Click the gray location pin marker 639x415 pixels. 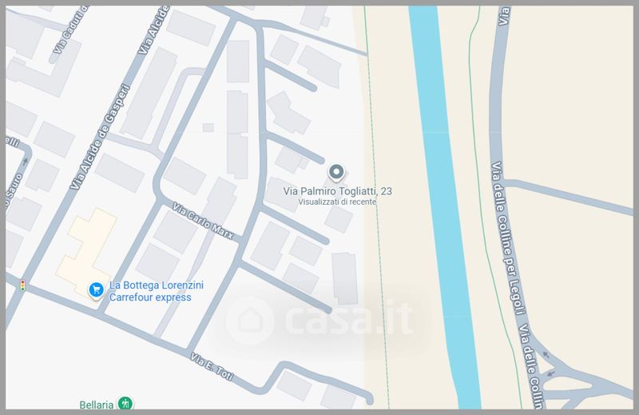337,172
